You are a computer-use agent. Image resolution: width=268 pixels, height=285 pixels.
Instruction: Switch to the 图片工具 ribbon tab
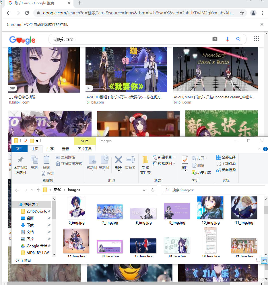tap(85, 149)
